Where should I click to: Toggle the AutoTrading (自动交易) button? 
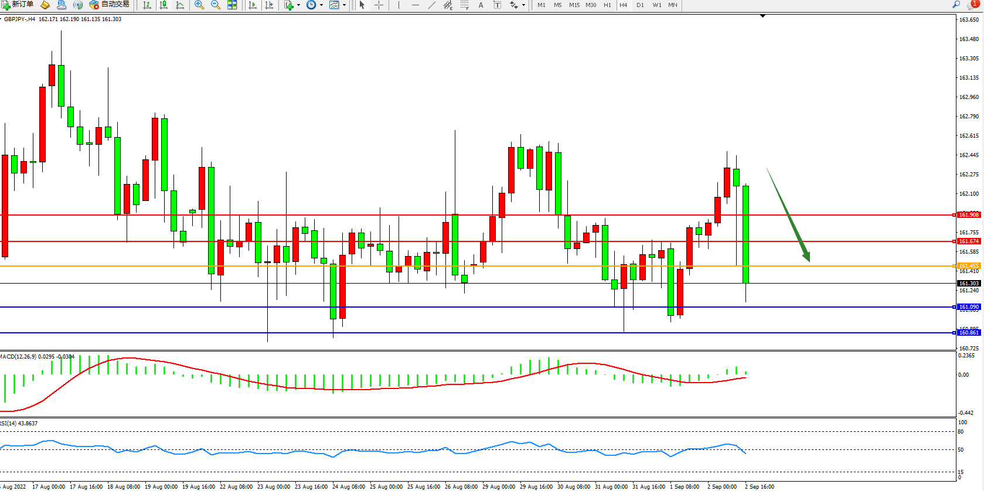(x=110, y=5)
